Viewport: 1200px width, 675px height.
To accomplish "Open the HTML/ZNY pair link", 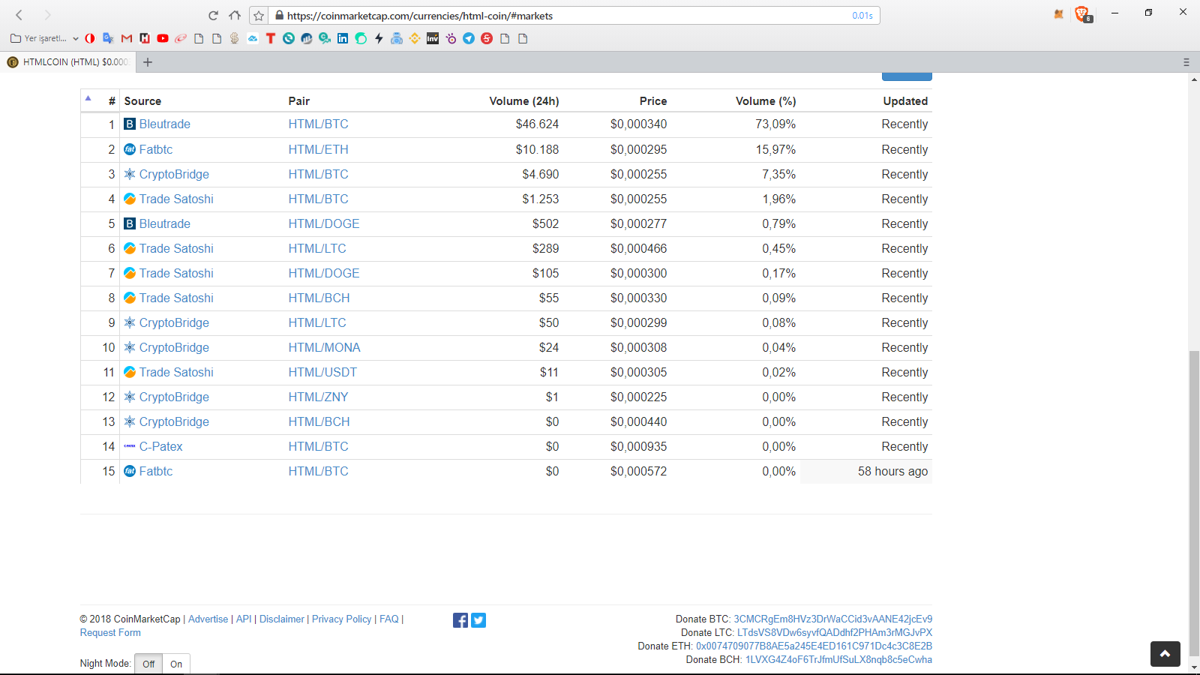I will (319, 397).
